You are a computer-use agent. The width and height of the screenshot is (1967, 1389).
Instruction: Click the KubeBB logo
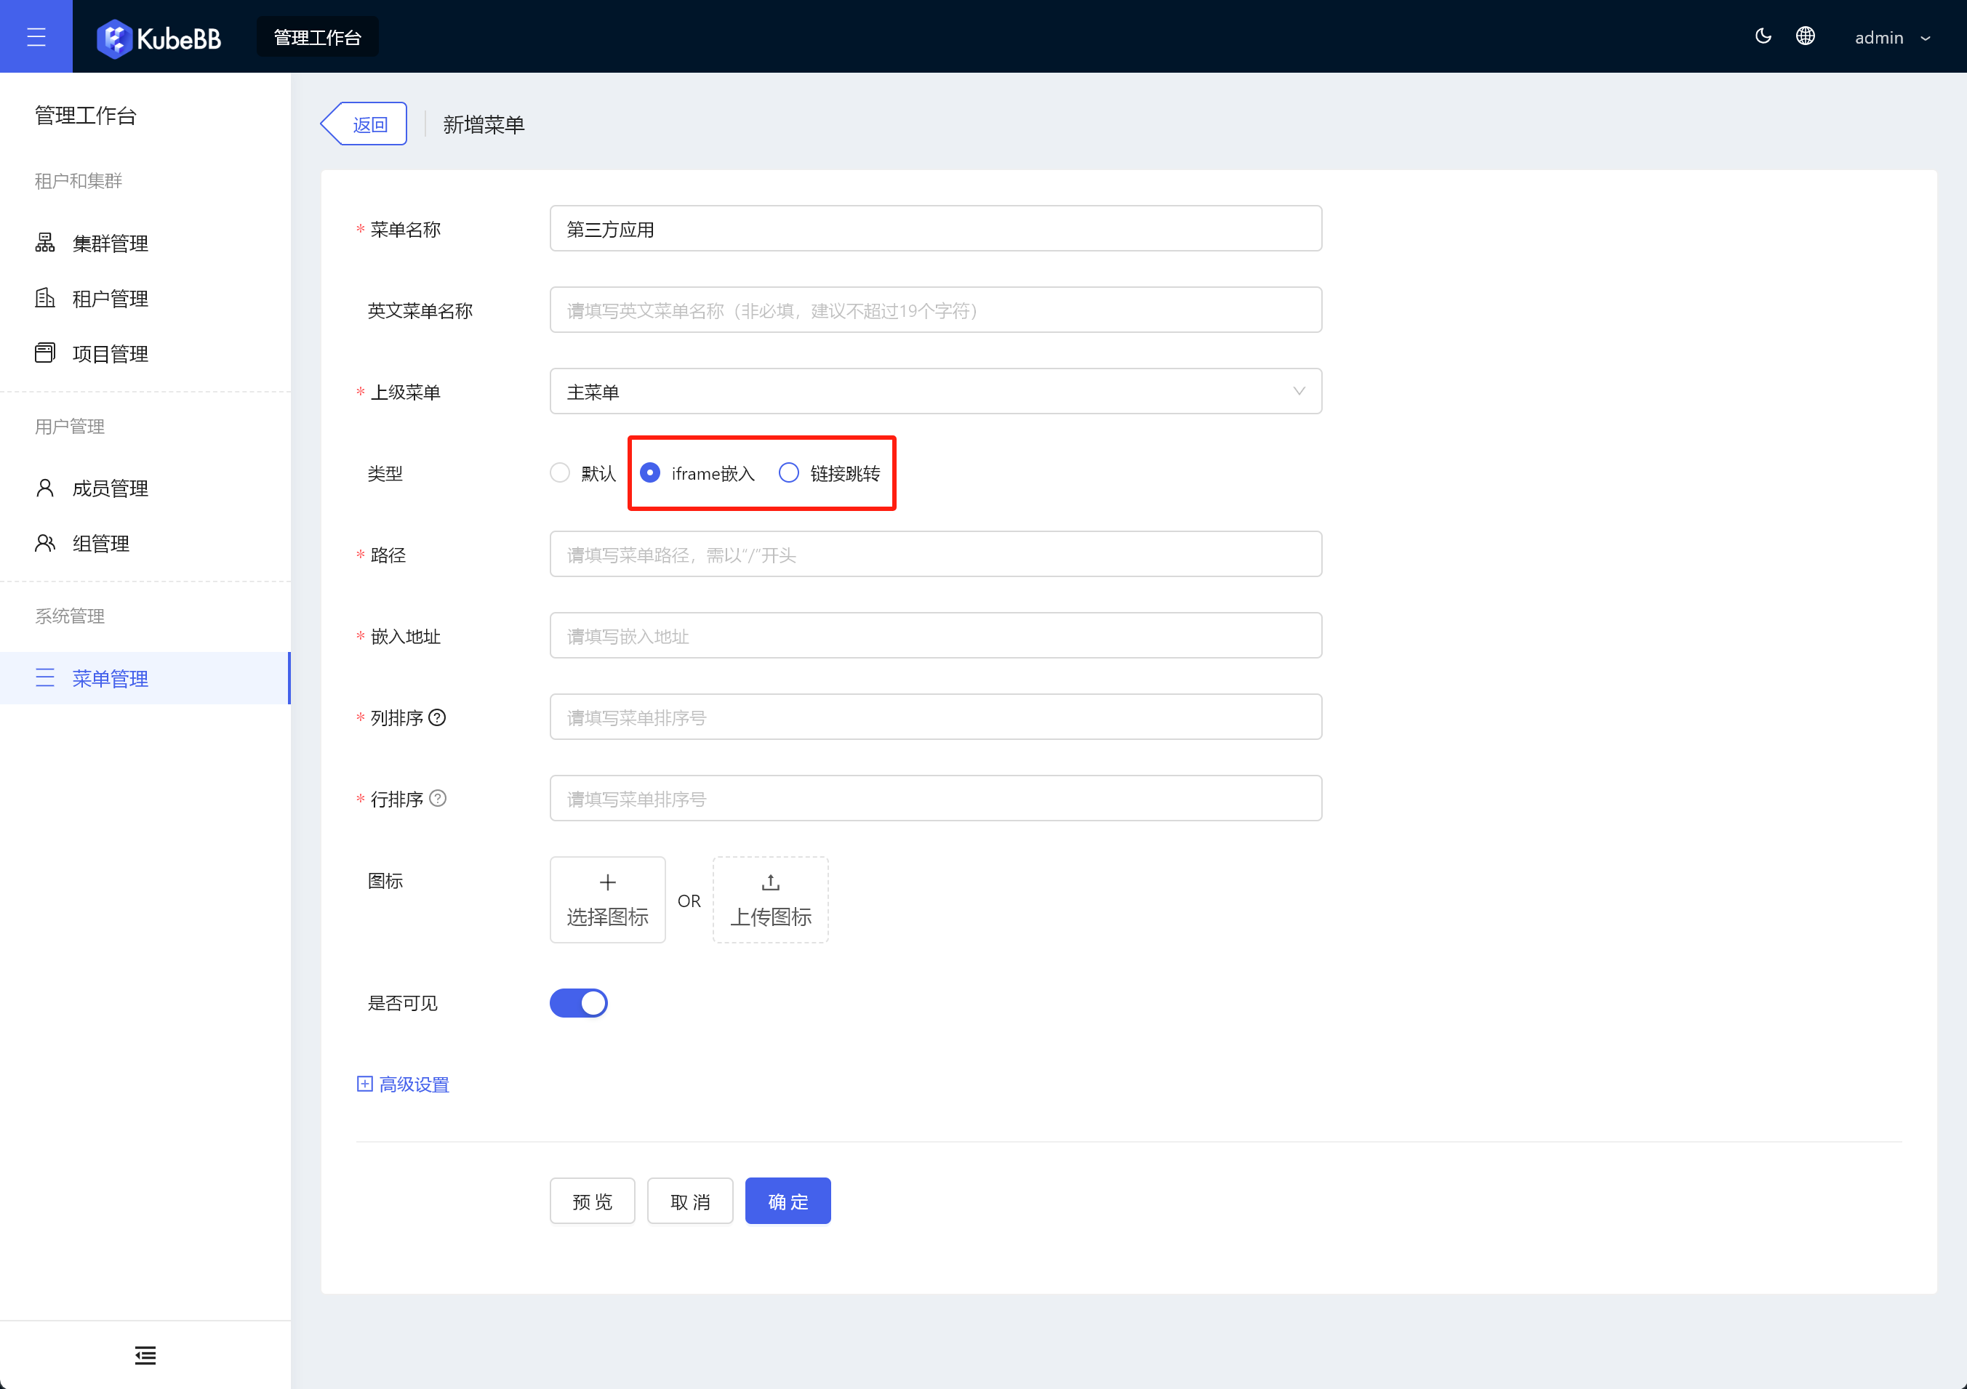pos(159,39)
